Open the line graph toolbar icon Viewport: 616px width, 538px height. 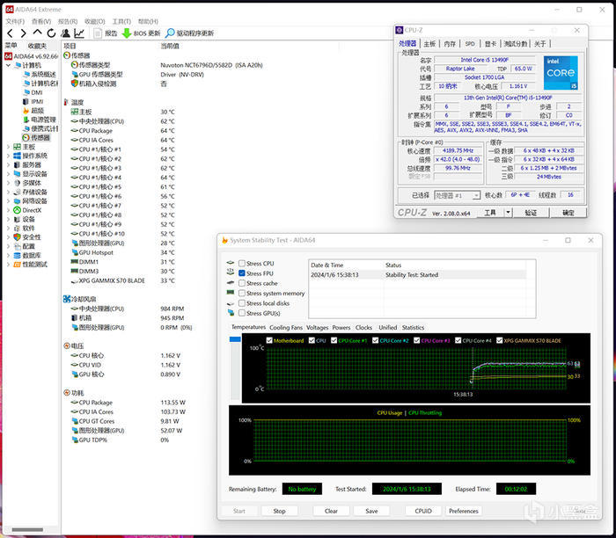tap(79, 33)
